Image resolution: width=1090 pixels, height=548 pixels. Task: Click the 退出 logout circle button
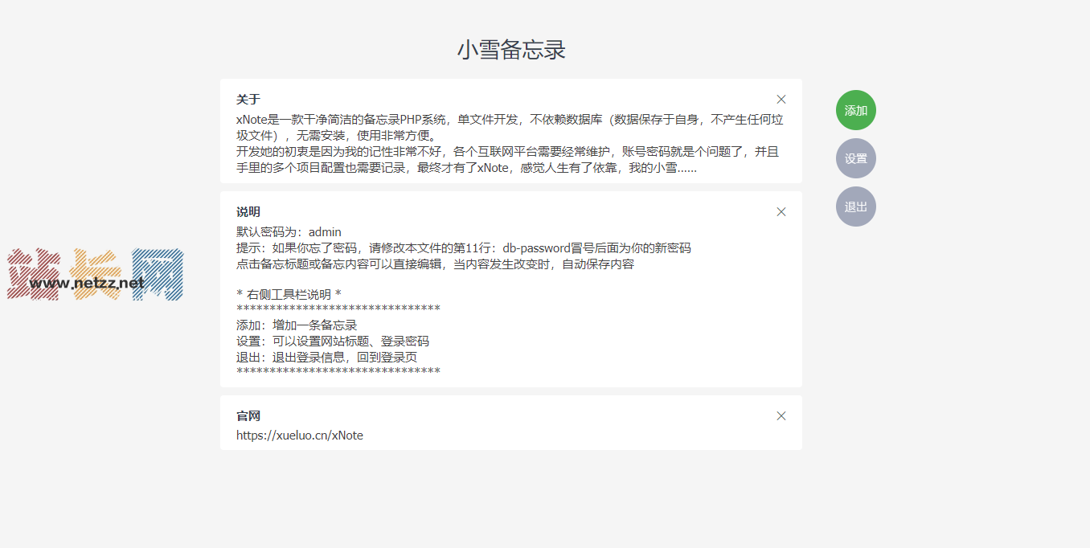855,207
